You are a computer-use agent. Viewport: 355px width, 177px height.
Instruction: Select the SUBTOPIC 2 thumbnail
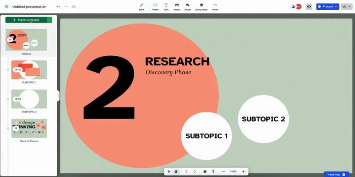click(x=29, y=99)
